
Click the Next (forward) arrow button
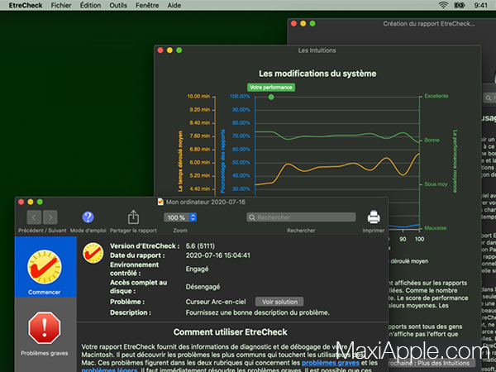50,217
